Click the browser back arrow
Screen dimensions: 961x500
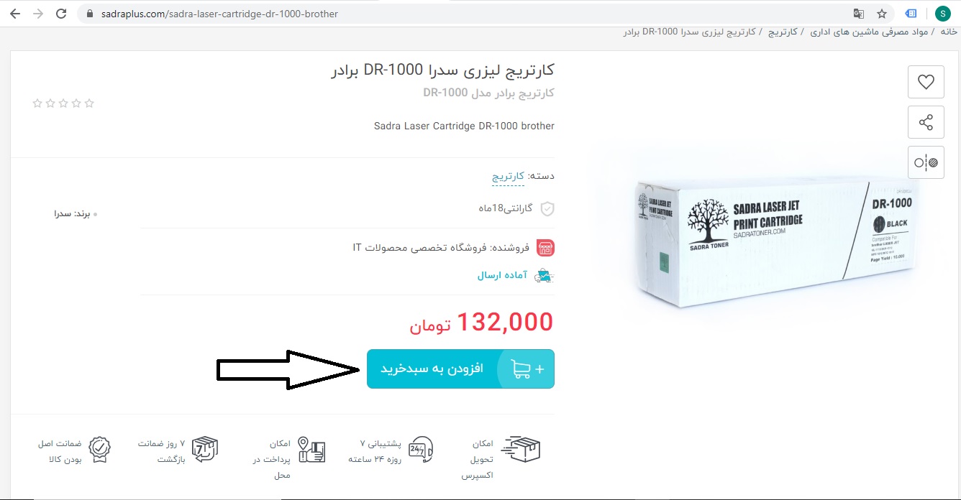point(15,14)
